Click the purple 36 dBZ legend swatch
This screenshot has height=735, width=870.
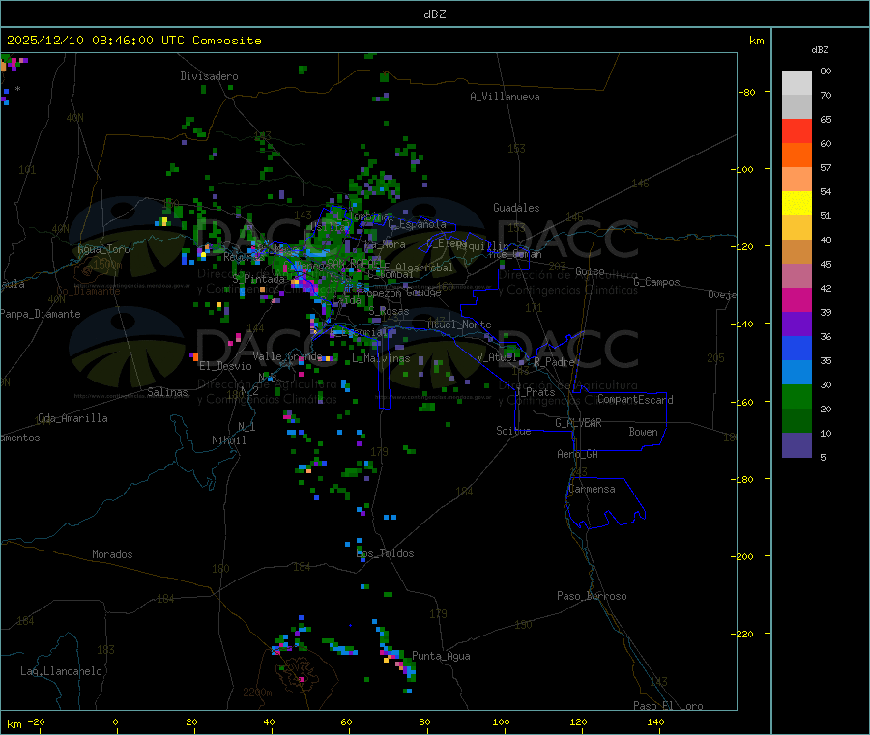(797, 325)
